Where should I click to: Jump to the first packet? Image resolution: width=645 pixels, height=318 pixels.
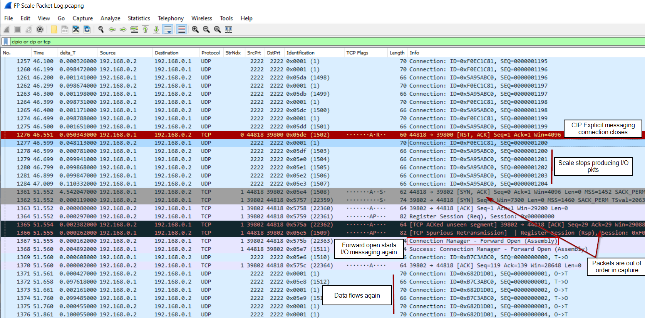pos(145,29)
